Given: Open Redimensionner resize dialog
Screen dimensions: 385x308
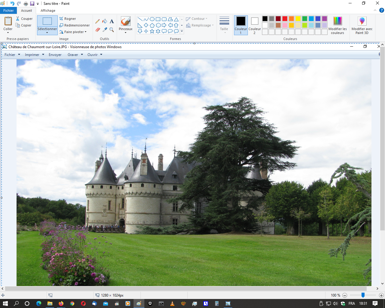Looking at the screenshot, I should pyautogui.click(x=75, y=25).
